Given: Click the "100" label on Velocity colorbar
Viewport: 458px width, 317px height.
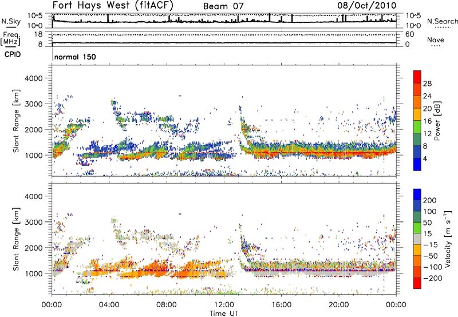Looking at the screenshot, I should point(430,211).
